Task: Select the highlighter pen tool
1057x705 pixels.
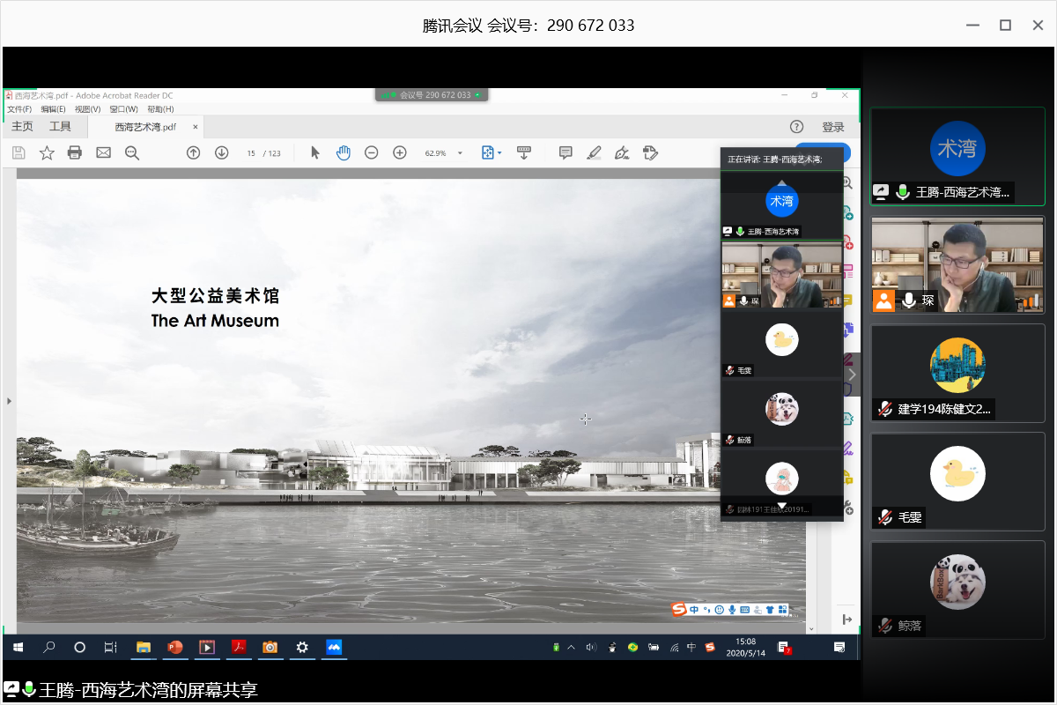Action: pyautogui.click(x=594, y=152)
